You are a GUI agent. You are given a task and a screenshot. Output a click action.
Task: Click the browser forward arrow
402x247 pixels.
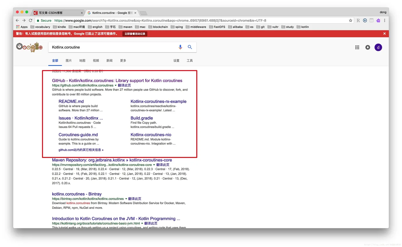24,20
